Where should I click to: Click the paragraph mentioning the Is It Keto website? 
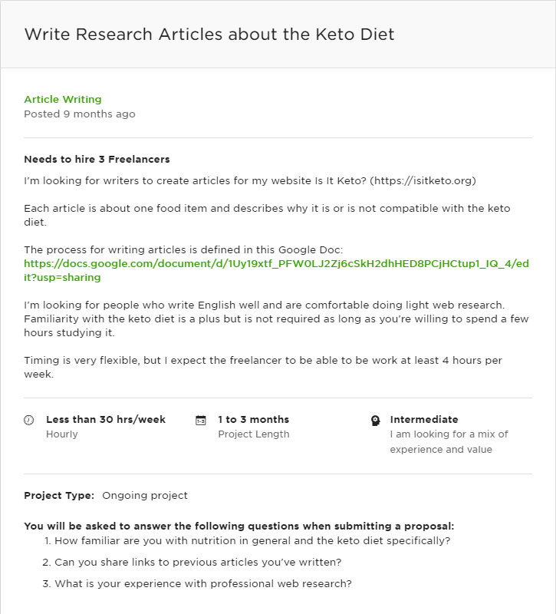tap(250, 181)
